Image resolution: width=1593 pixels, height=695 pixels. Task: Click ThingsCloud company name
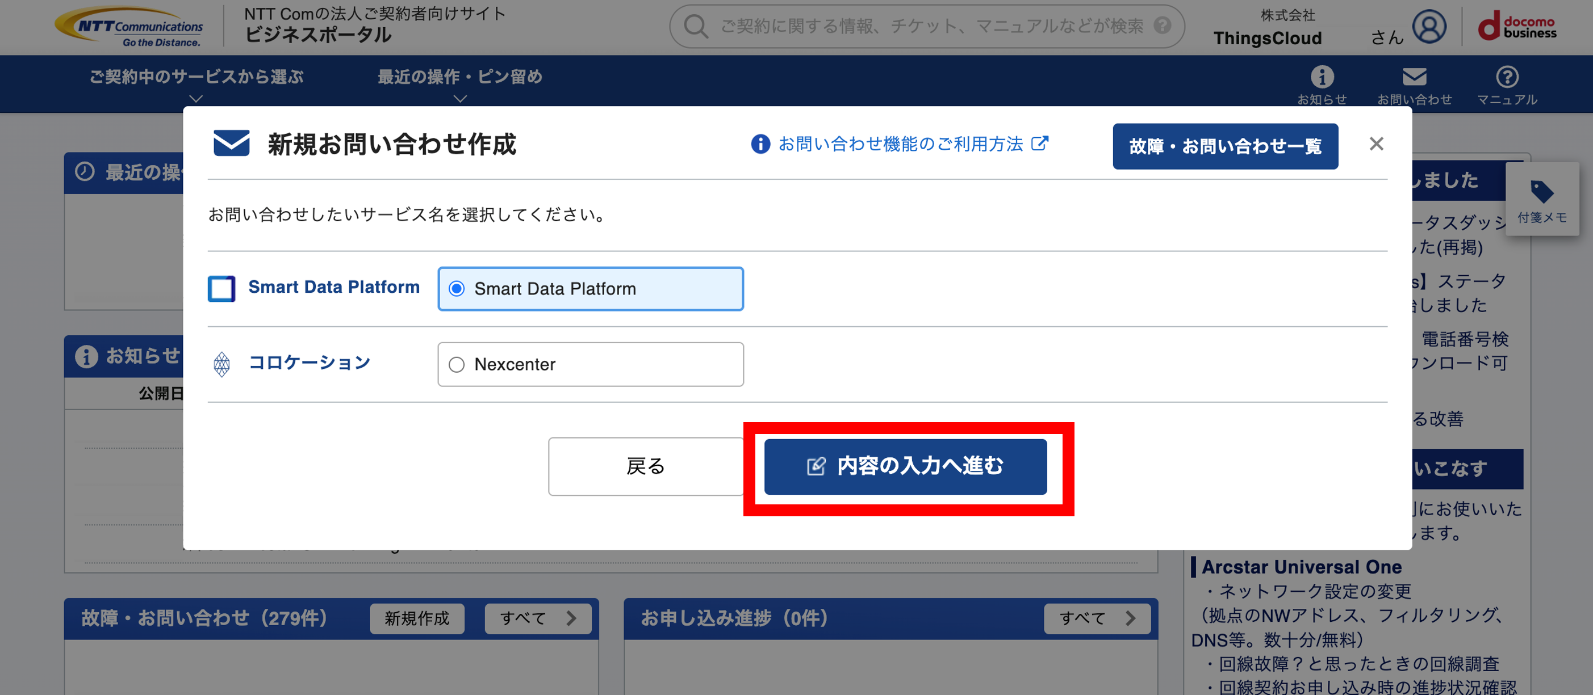point(1267,39)
